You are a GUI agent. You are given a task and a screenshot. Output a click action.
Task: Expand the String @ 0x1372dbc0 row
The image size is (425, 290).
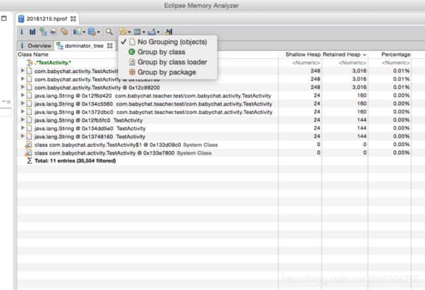(23, 111)
